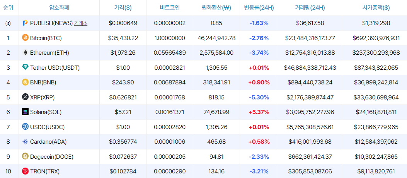Screen dimensions: 407x178
Task: Select TRON price $0.102784
Action: pyautogui.click(x=123, y=171)
